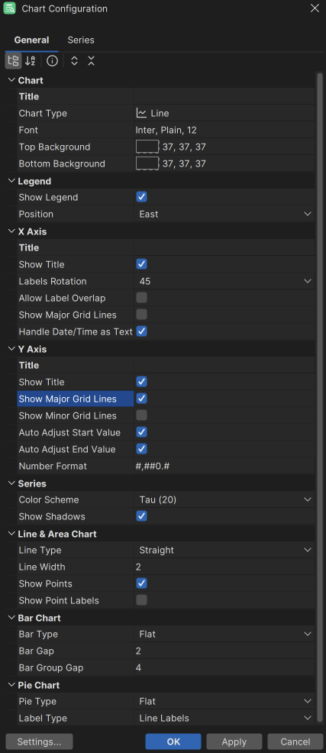Open the Label Type dropdown

(224, 719)
